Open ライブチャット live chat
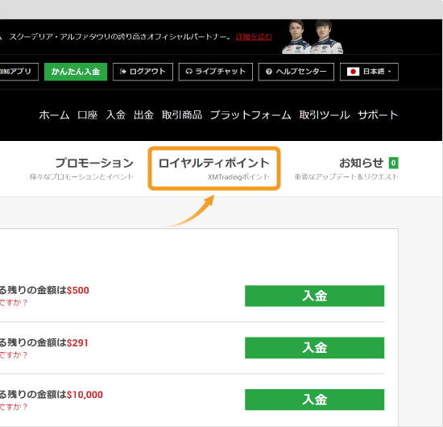 point(216,72)
